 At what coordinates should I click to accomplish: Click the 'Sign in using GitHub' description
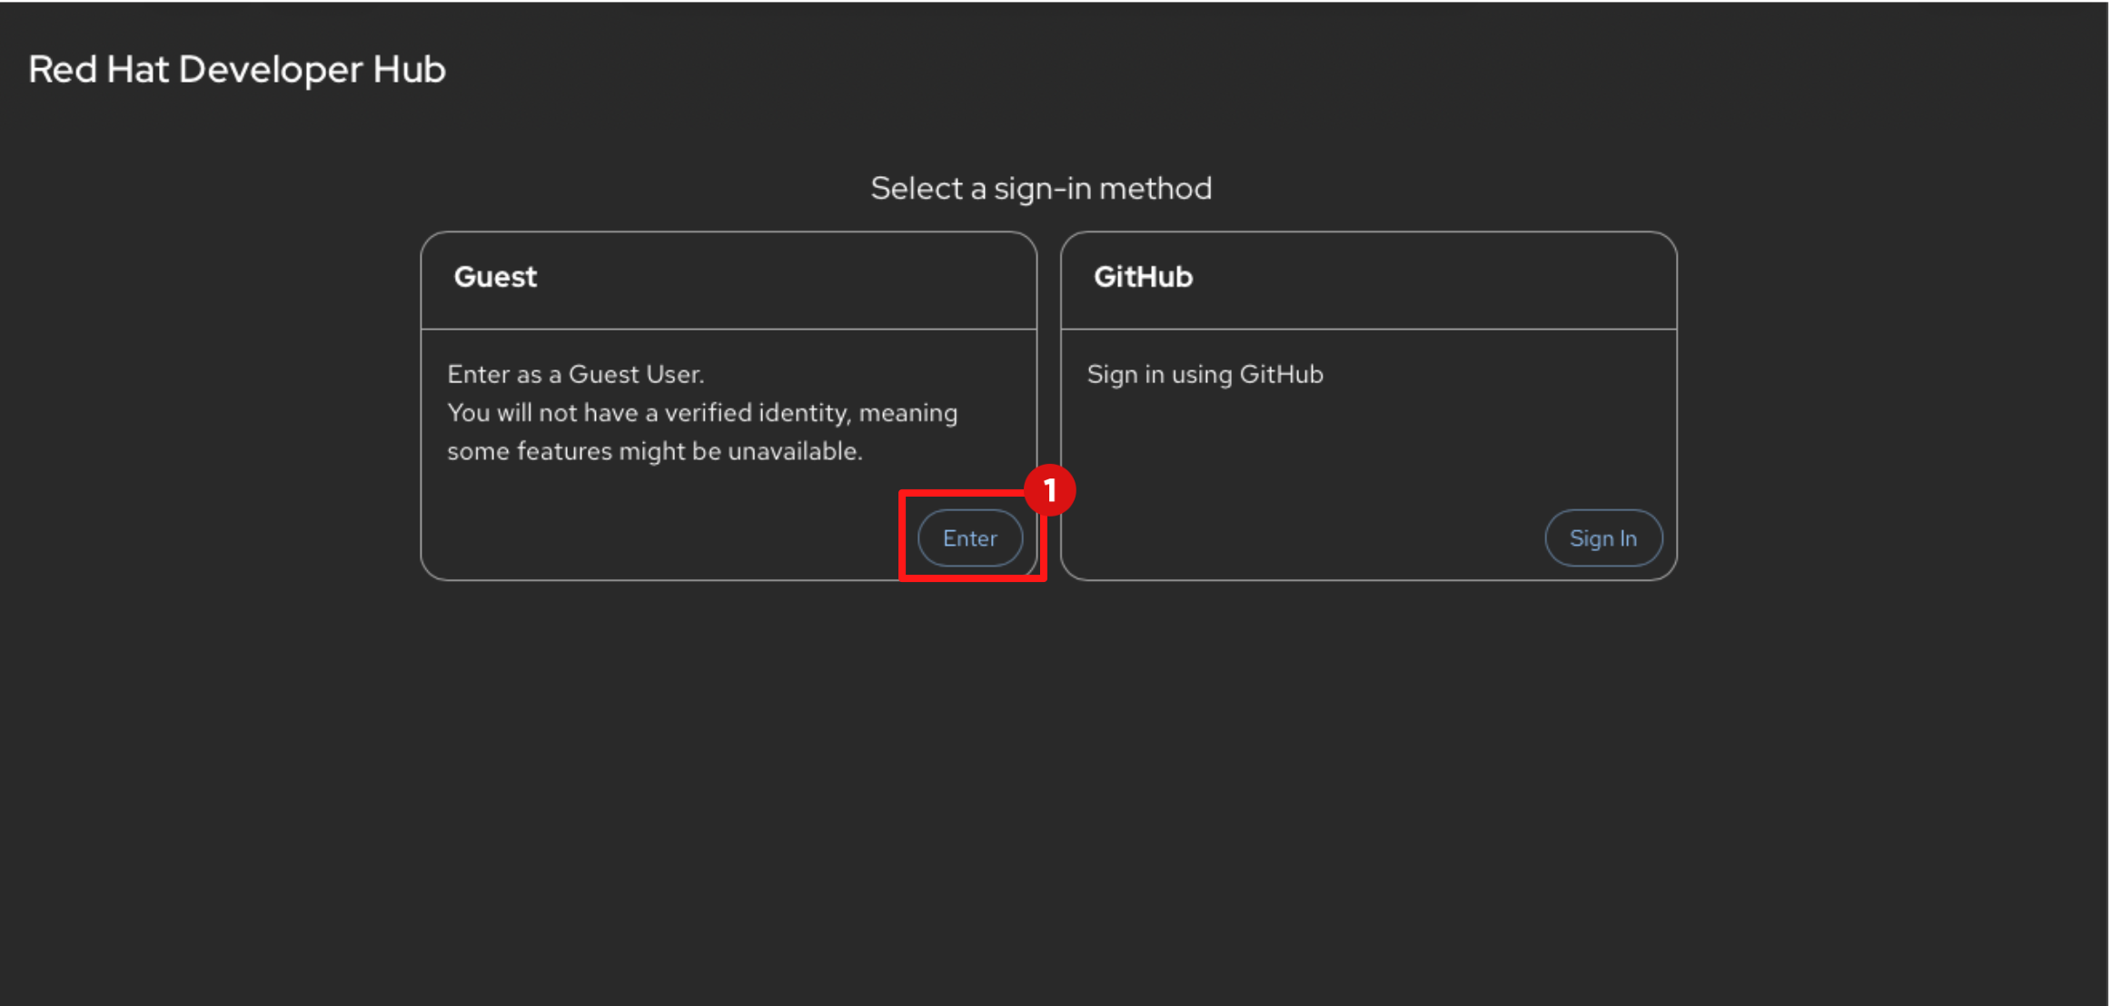(1205, 374)
